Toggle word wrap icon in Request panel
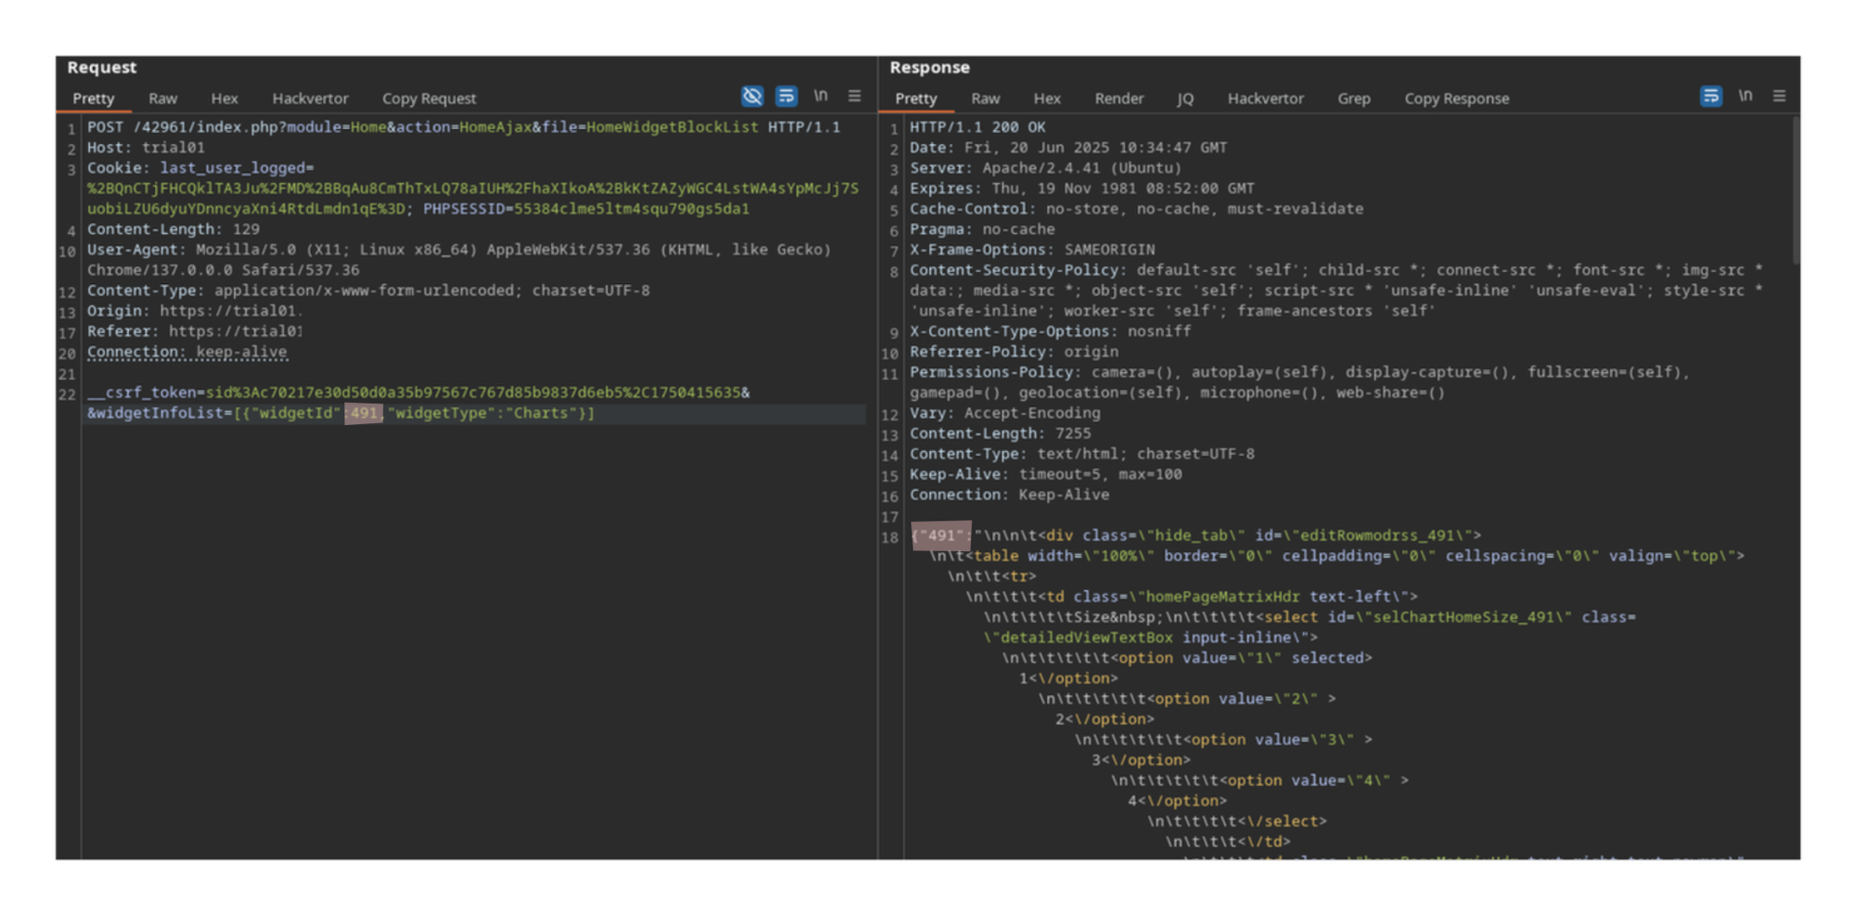 [x=786, y=96]
